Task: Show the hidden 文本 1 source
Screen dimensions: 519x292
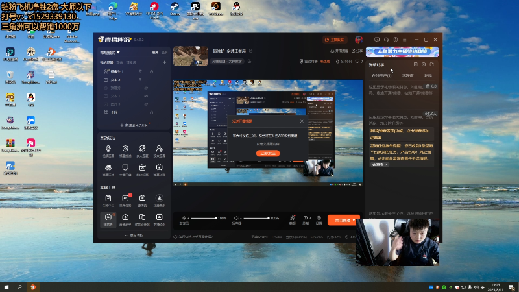Action: pos(146,96)
